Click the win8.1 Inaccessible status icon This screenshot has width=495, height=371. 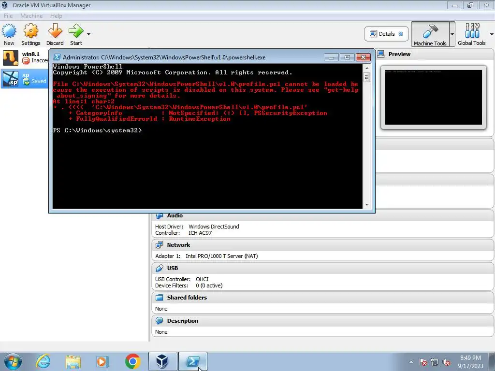[x=26, y=60]
